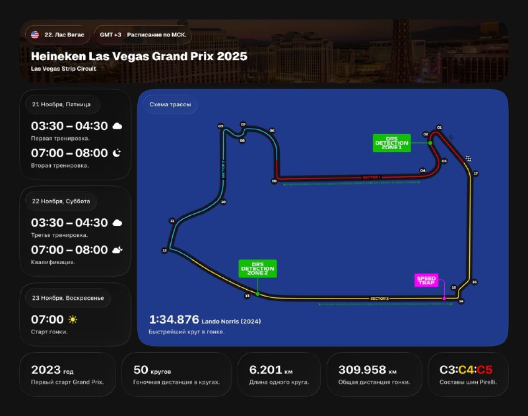Click the 1:34.876 fastest lap time

tap(174, 320)
